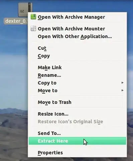Open Properties of the archive
Screen dimensions: 133x161
point(77,153)
